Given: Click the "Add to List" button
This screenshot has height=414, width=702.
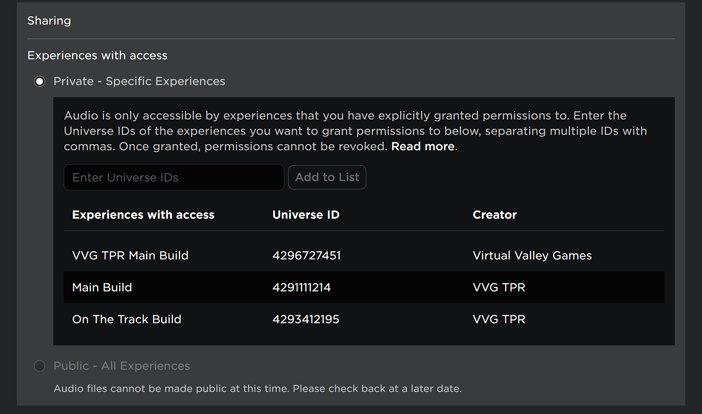Looking at the screenshot, I should tap(327, 177).
